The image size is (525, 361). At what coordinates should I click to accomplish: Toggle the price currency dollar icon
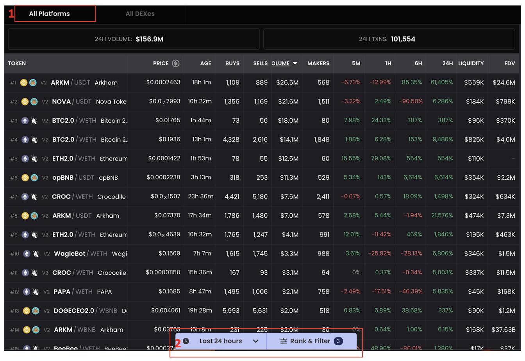(x=176, y=63)
